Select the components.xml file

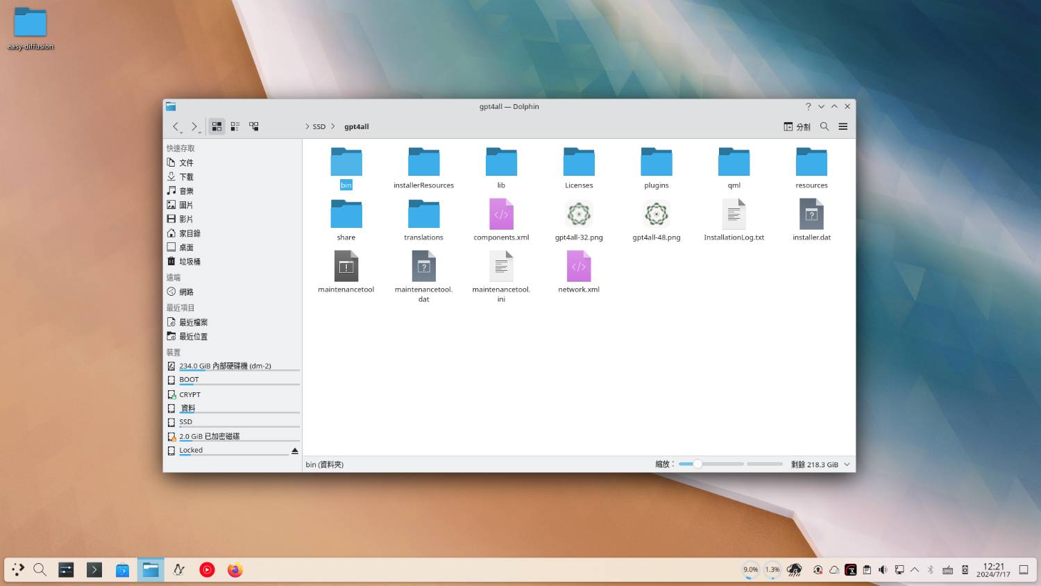tap(501, 219)
